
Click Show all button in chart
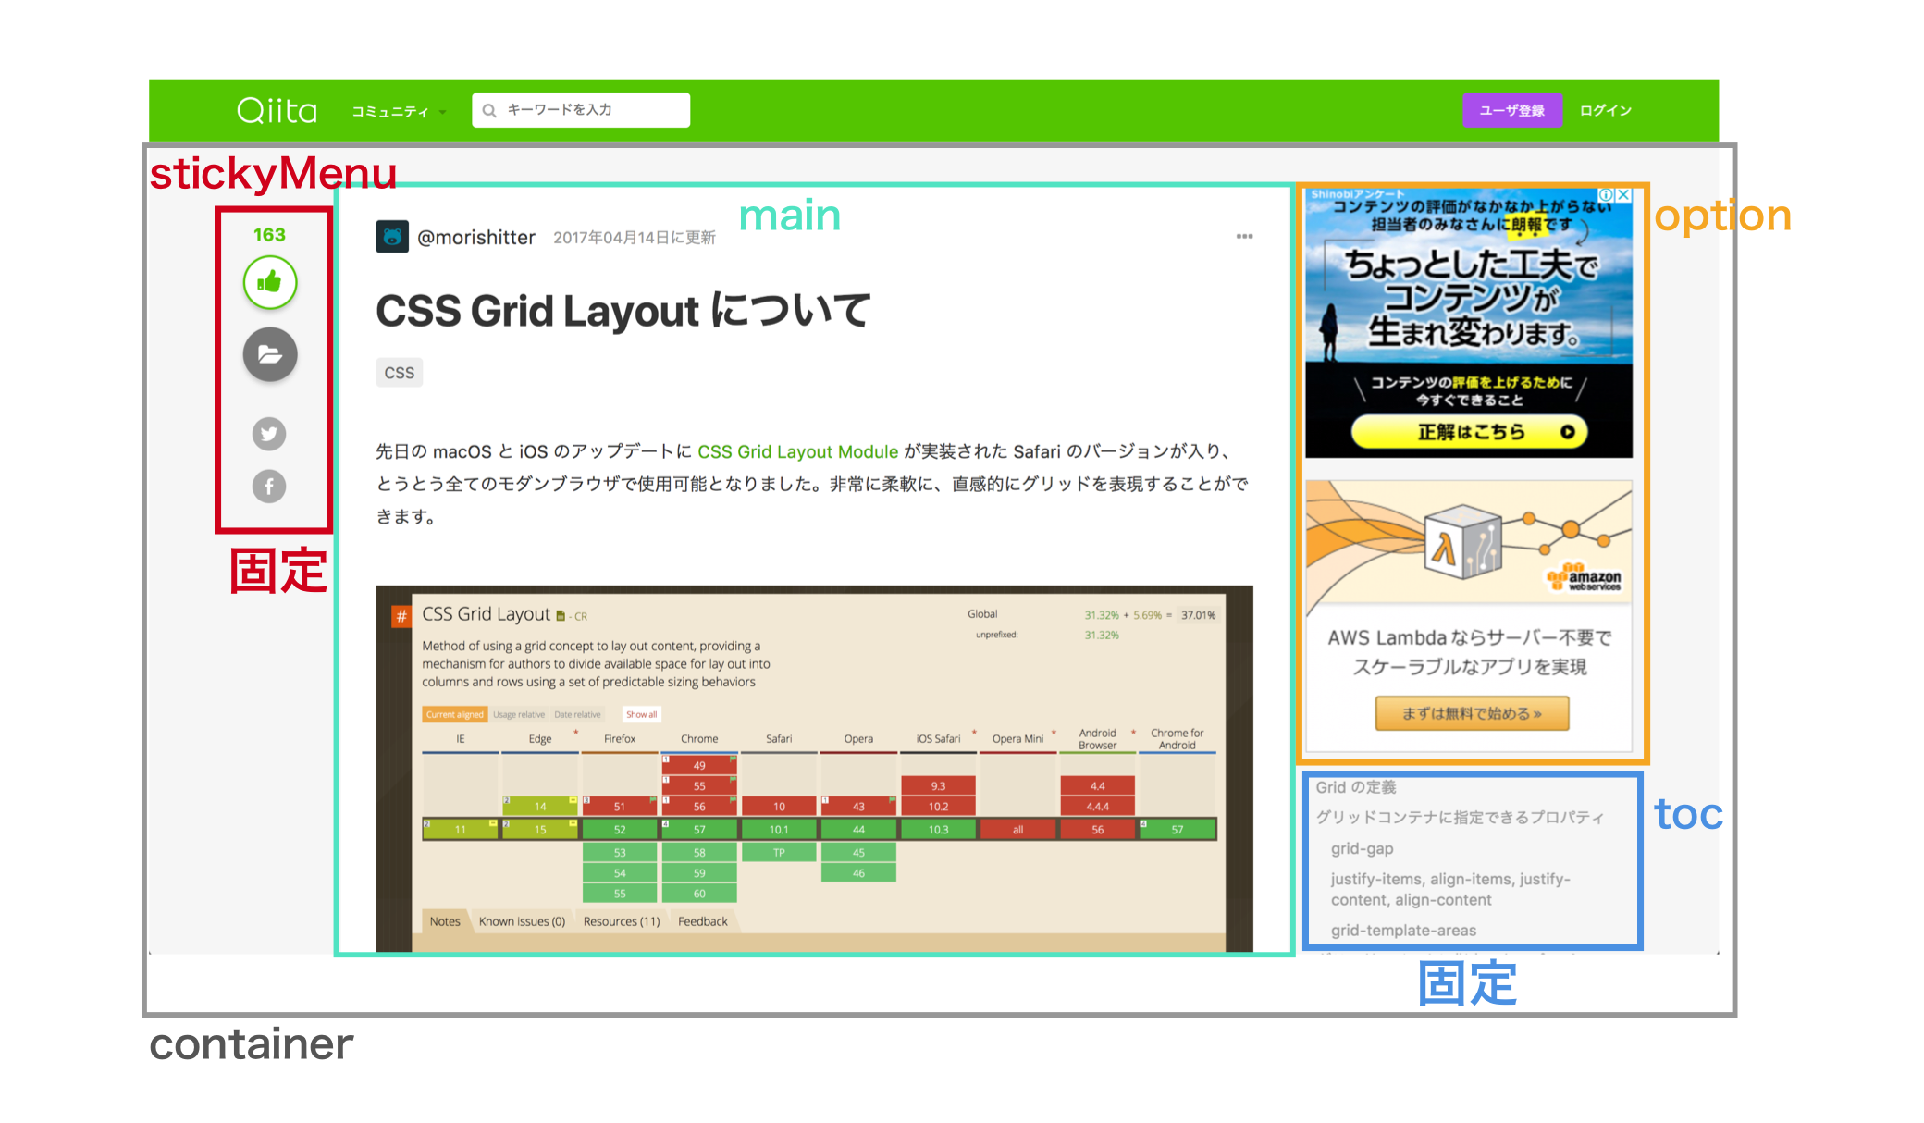click(641, 714)
